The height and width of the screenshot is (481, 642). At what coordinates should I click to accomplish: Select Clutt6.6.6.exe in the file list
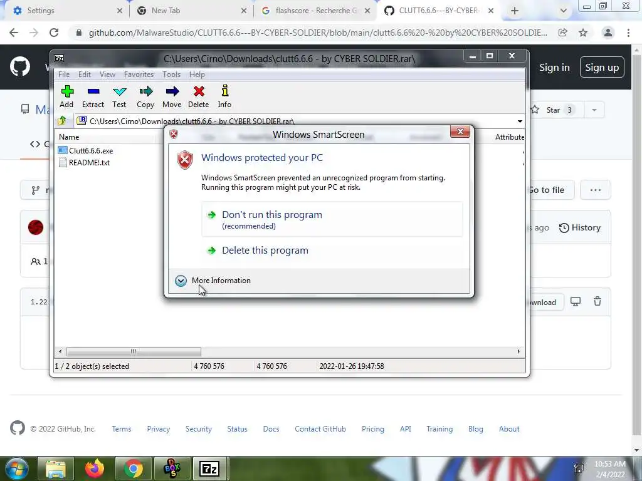coord(85,150)
